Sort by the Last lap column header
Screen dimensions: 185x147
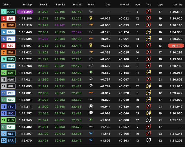[x=178, y=4]
